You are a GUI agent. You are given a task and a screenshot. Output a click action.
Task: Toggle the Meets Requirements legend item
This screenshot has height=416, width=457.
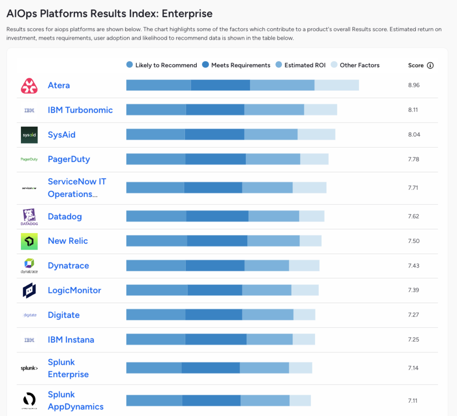point(237,65)
